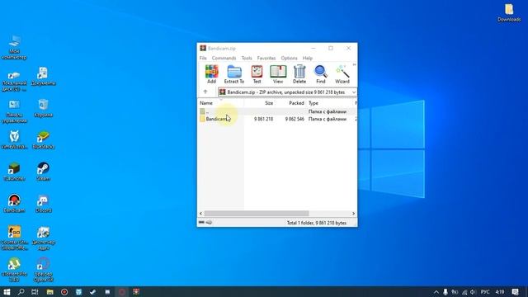Select the Control Panel desktop icon
The height and width of the screenshot is (297, 528).
[14, 111]
